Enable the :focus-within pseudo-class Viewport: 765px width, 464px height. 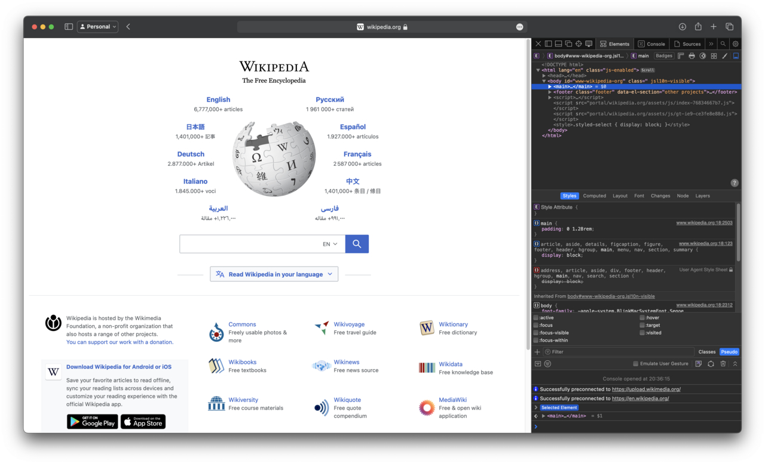click(536, 341)
